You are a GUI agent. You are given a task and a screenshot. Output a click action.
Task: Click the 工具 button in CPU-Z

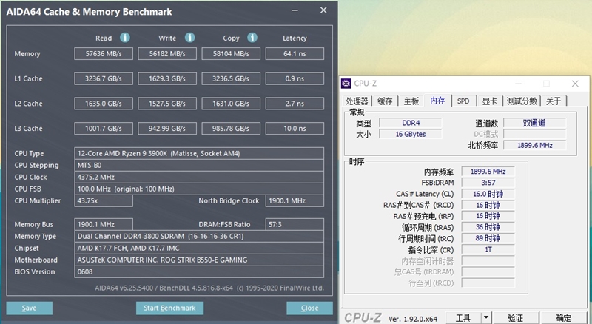click(463, 318)
